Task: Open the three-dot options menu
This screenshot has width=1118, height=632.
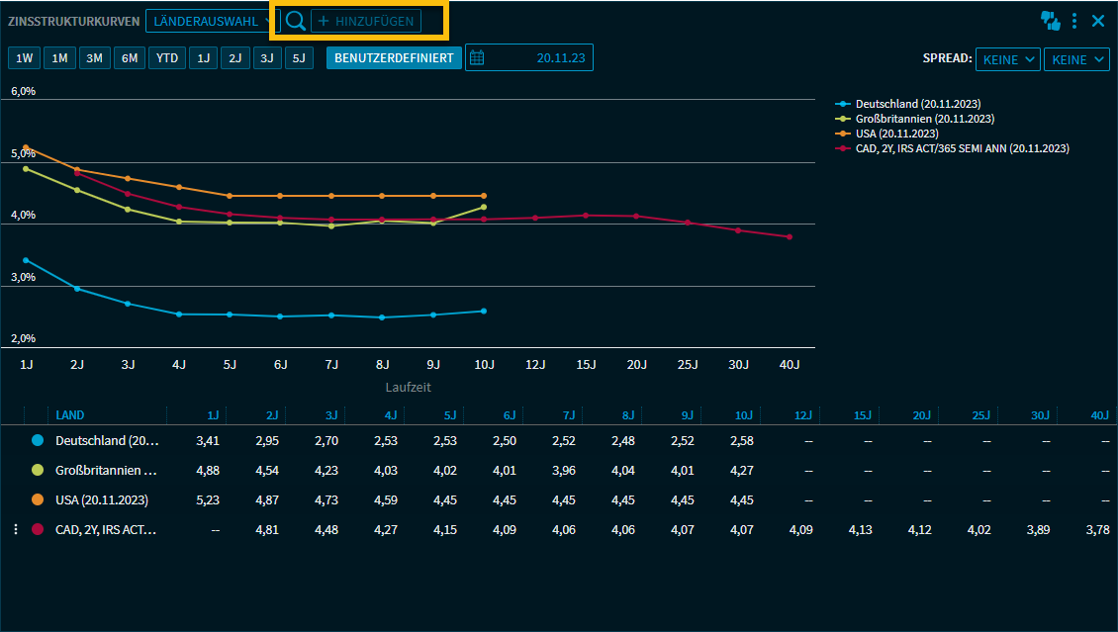Action: pos(1074,21)
